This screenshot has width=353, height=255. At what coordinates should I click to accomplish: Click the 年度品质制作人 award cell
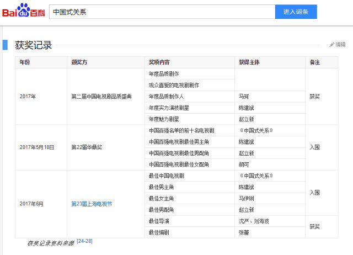[190, 97]
